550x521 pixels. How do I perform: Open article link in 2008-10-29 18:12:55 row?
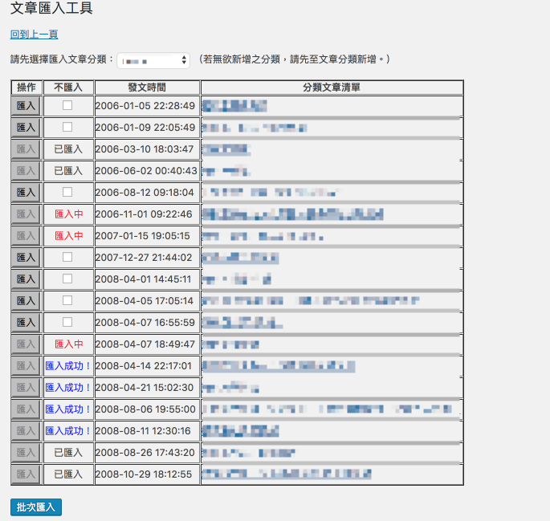click(x=287, y=474)
